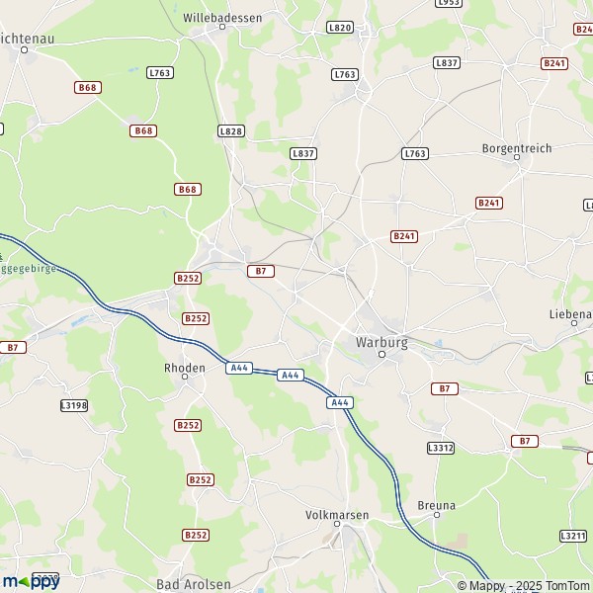Click the Warburg city marker

381,355
